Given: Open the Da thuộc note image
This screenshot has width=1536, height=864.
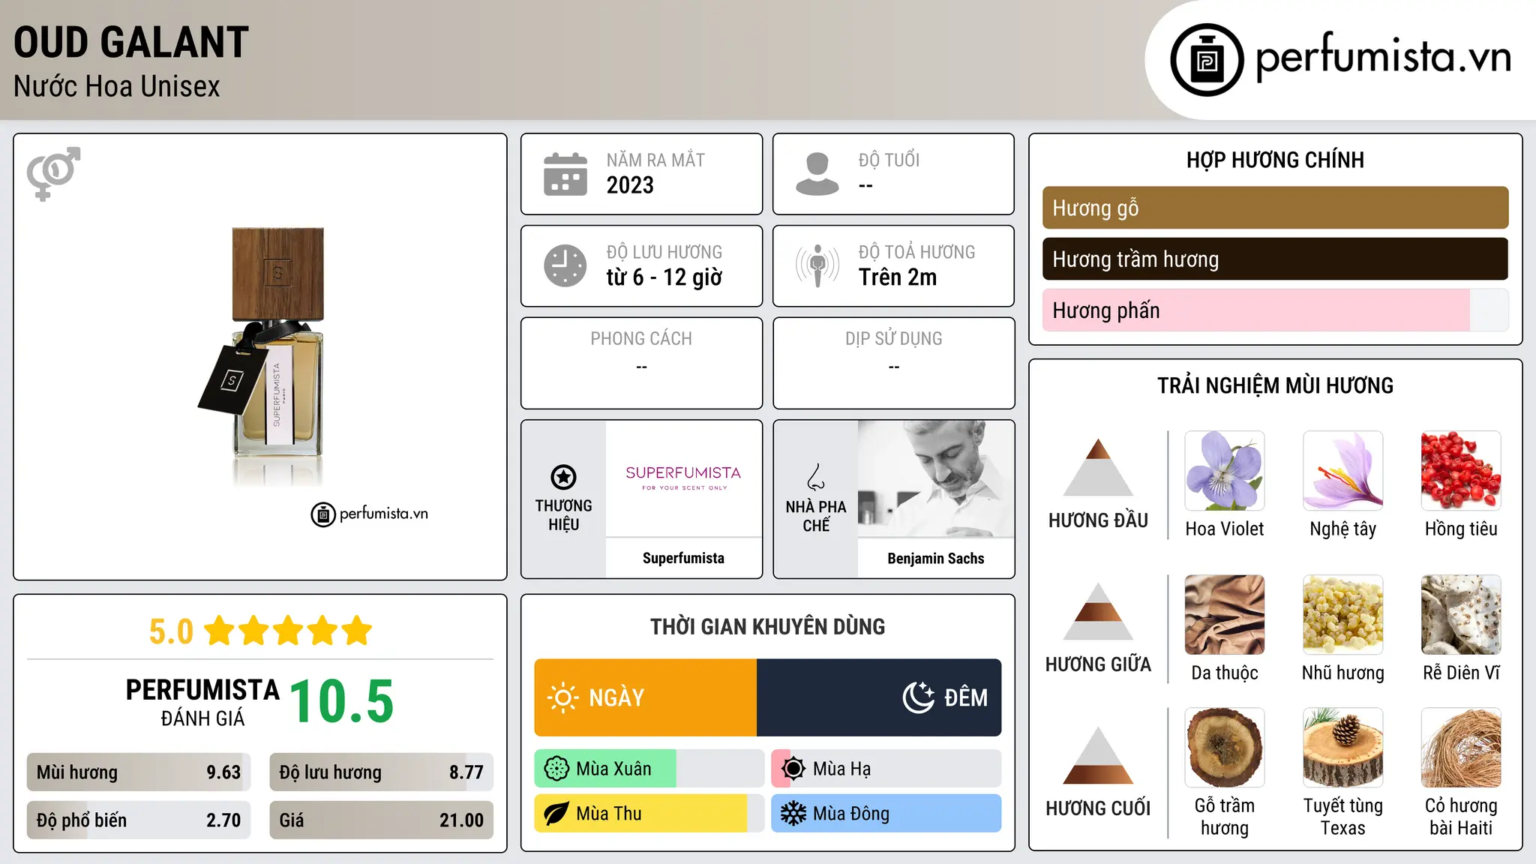Looking at the screenshot, I should pos(1225,615).
